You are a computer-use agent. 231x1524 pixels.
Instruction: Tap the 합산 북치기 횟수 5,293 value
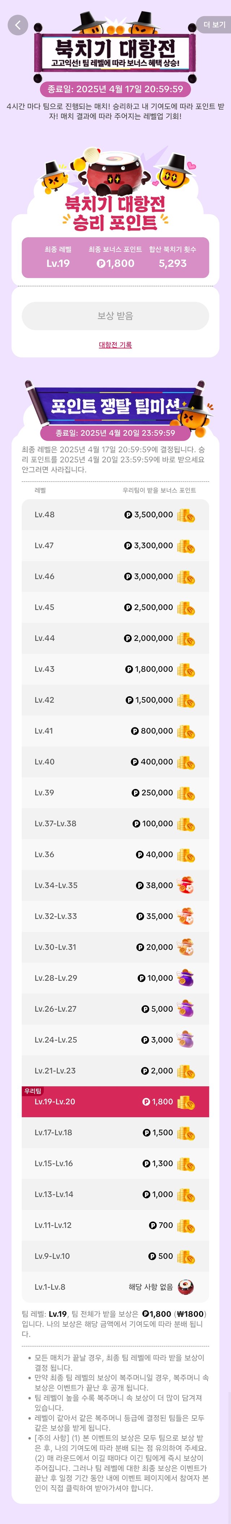[x=173, y=263]
